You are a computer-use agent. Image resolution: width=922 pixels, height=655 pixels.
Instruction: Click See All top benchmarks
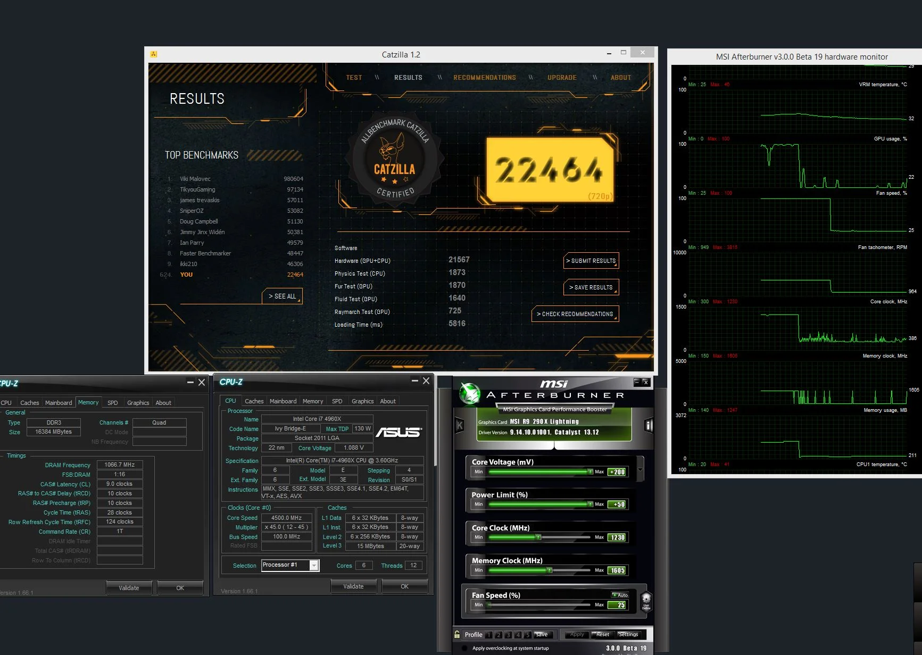click(x=283, y=296)
